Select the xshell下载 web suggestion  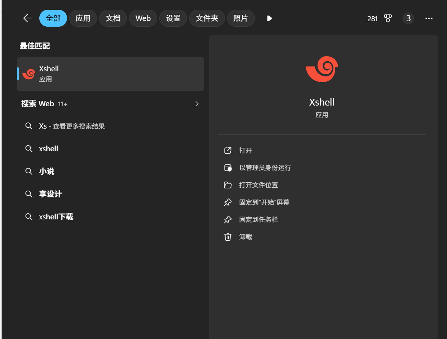coord(110,217)
